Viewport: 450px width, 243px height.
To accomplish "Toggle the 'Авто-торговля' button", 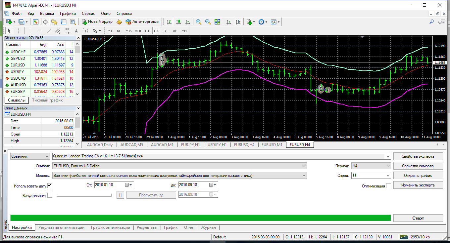I will (142, 22).
